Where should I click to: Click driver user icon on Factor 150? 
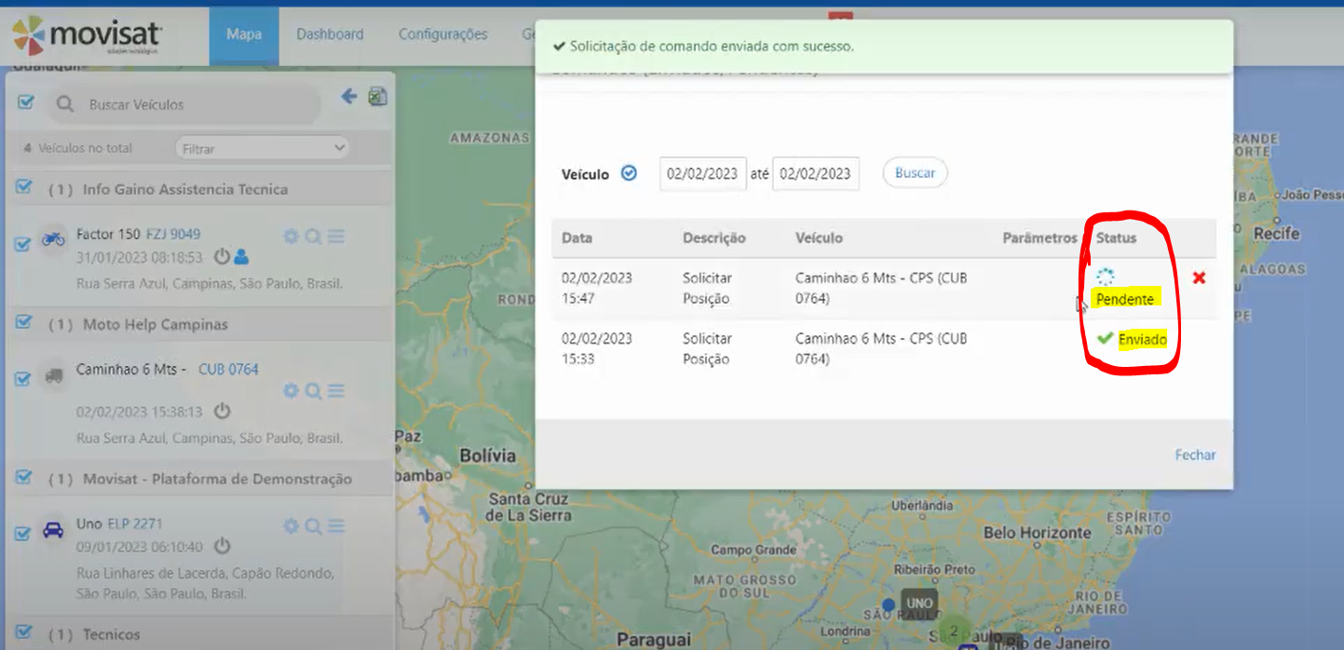(241, 256)
